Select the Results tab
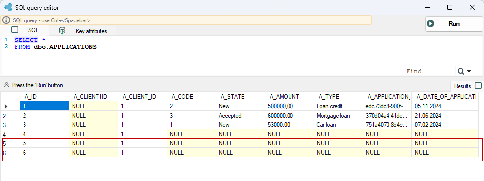The height and width of the screenshot is (181, 484). pyautogui.click(x=466, y=86)
